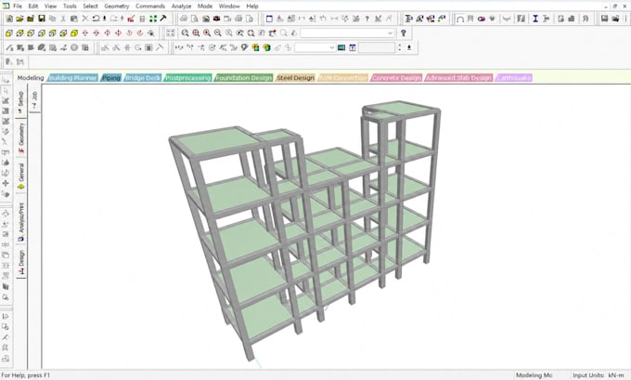Click the cross-arrows icon in left sidebar

point(6,183)
